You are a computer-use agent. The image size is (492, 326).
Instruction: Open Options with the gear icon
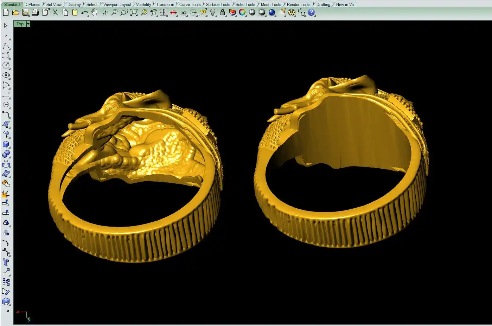pyautogui.click(x=292, y=13)
